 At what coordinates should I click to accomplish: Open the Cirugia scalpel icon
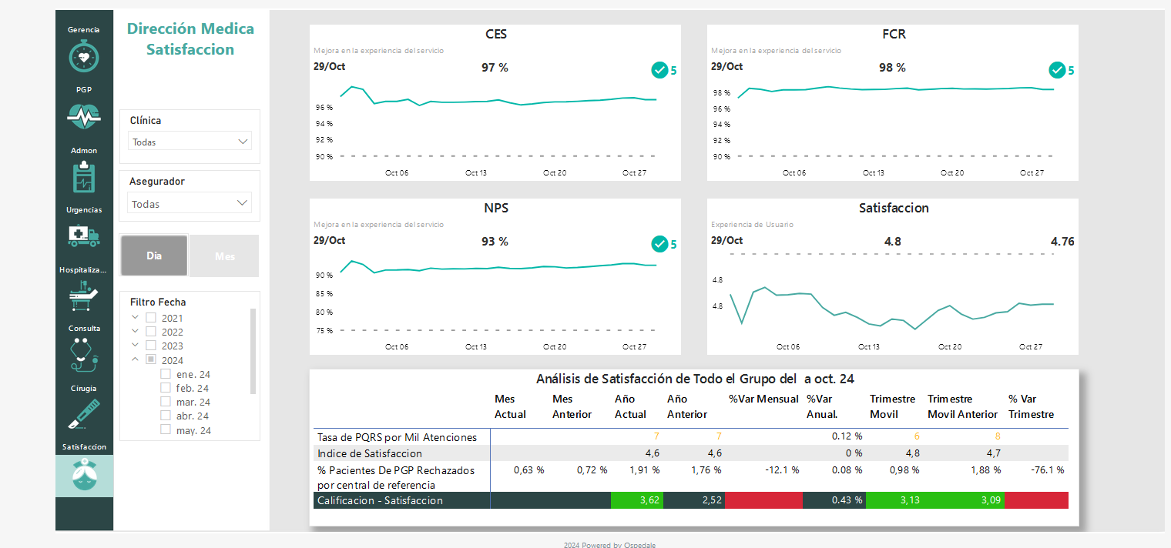[x=83, y=413]
